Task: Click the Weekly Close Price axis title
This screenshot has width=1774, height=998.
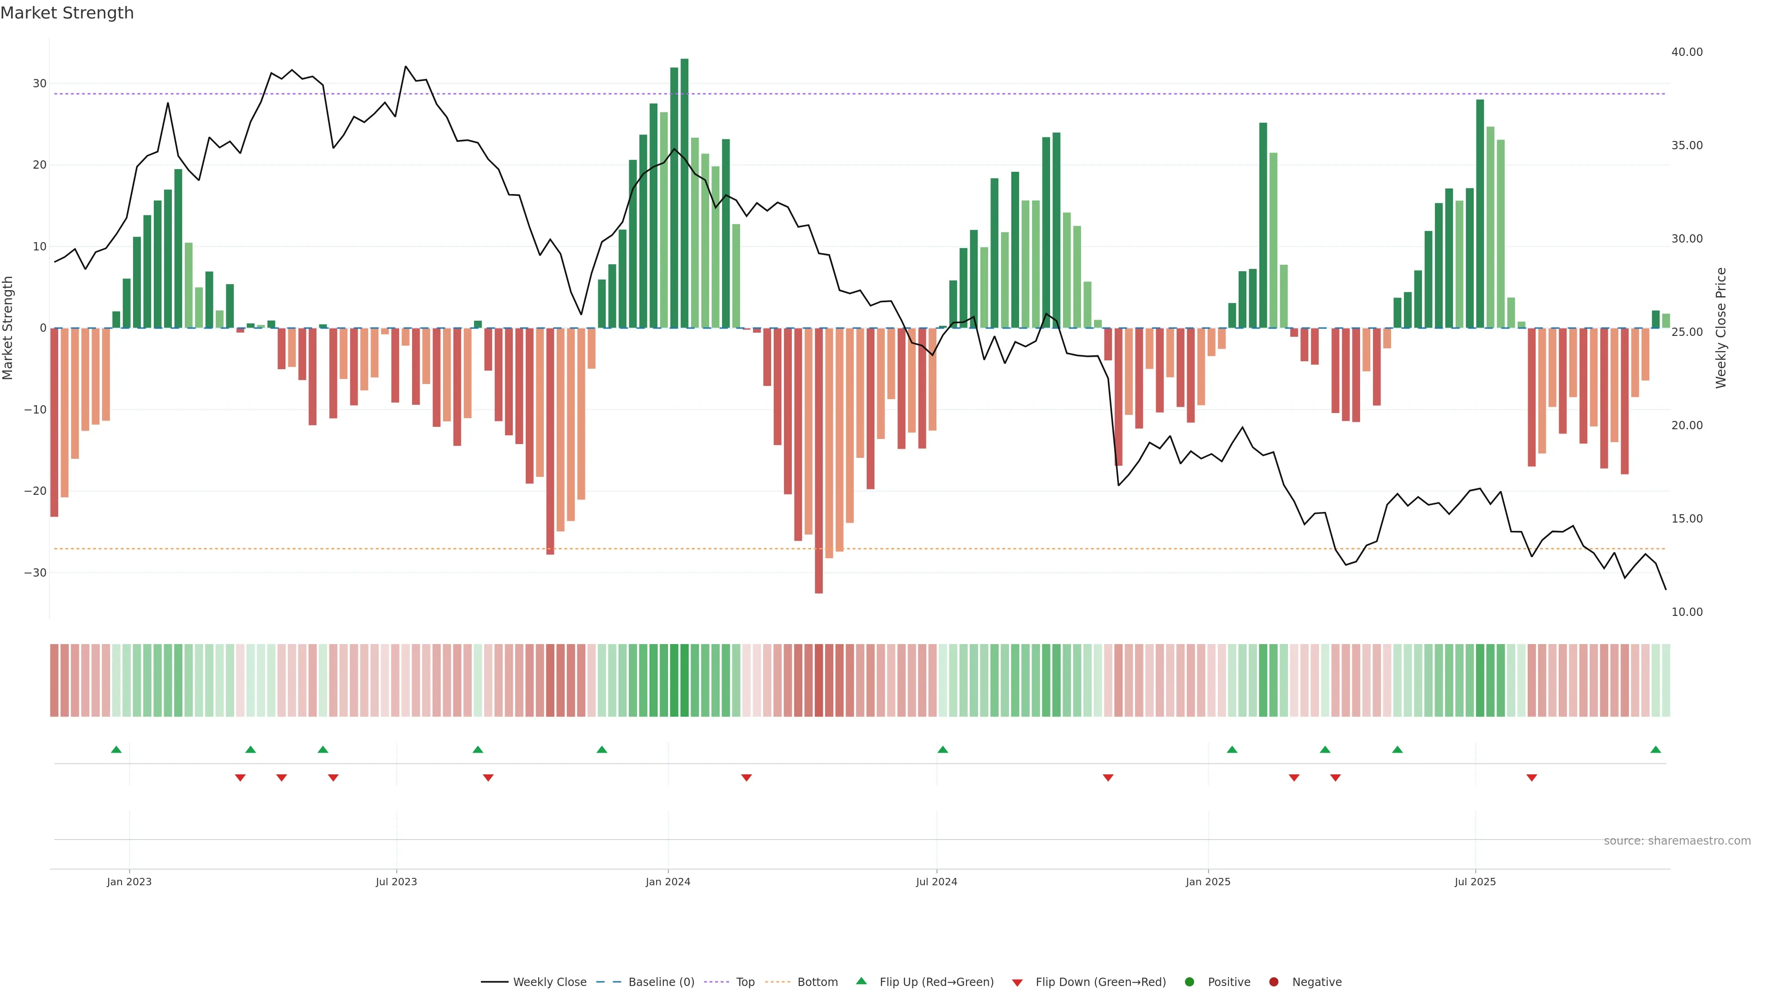Action: click(x=1721, y=328)
